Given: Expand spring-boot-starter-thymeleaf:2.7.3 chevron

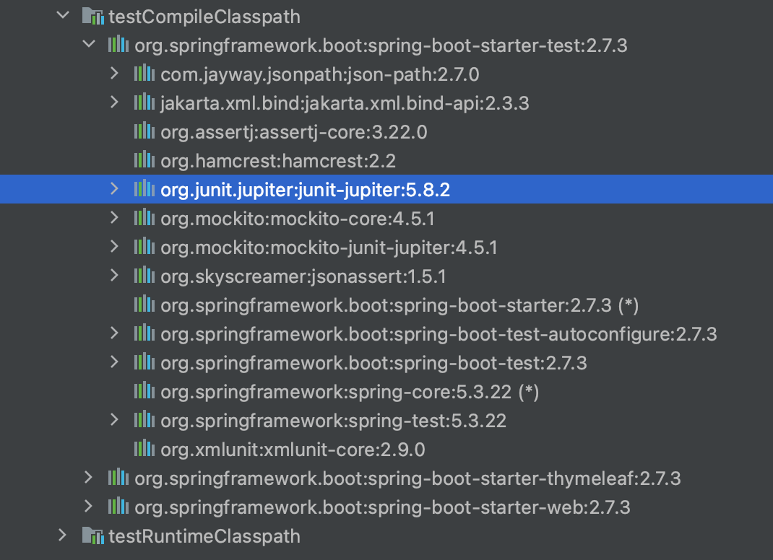Looking at the screenshot, I should pyautogui.click(x=88, y=477).
